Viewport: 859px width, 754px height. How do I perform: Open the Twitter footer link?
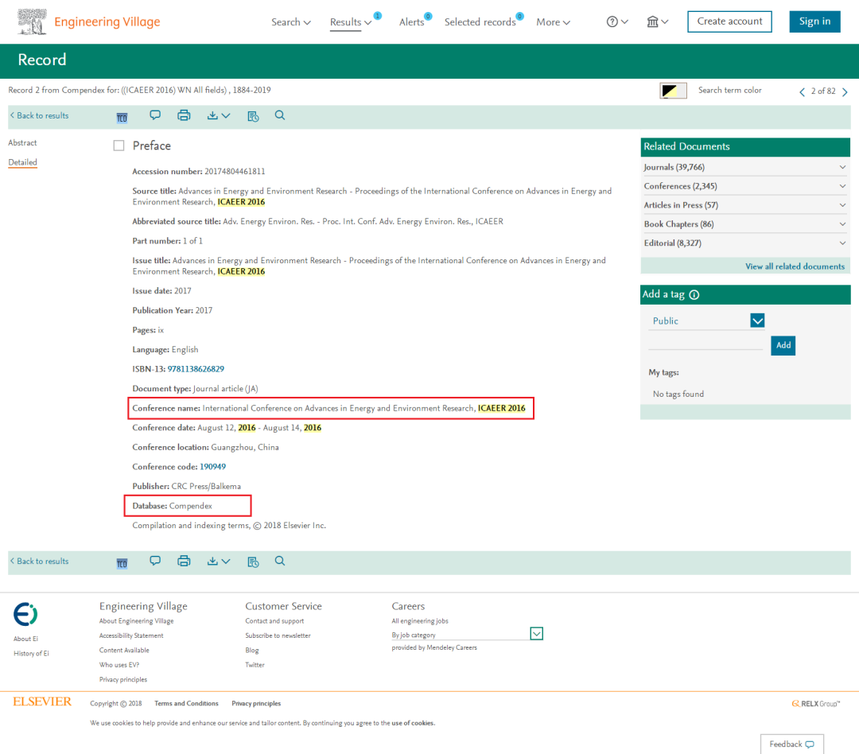click(255, 665)
